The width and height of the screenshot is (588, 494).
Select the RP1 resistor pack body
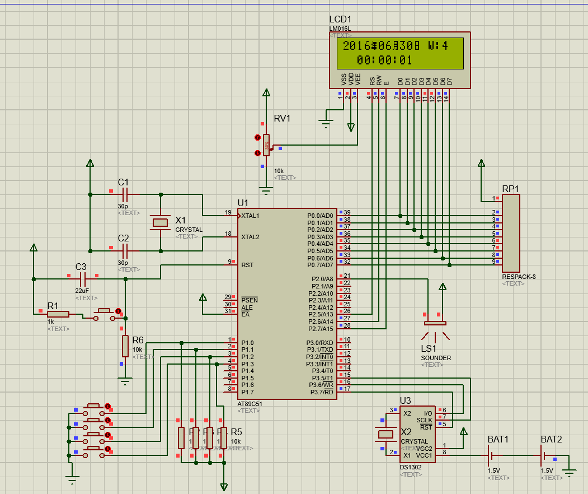click(511, 233)
